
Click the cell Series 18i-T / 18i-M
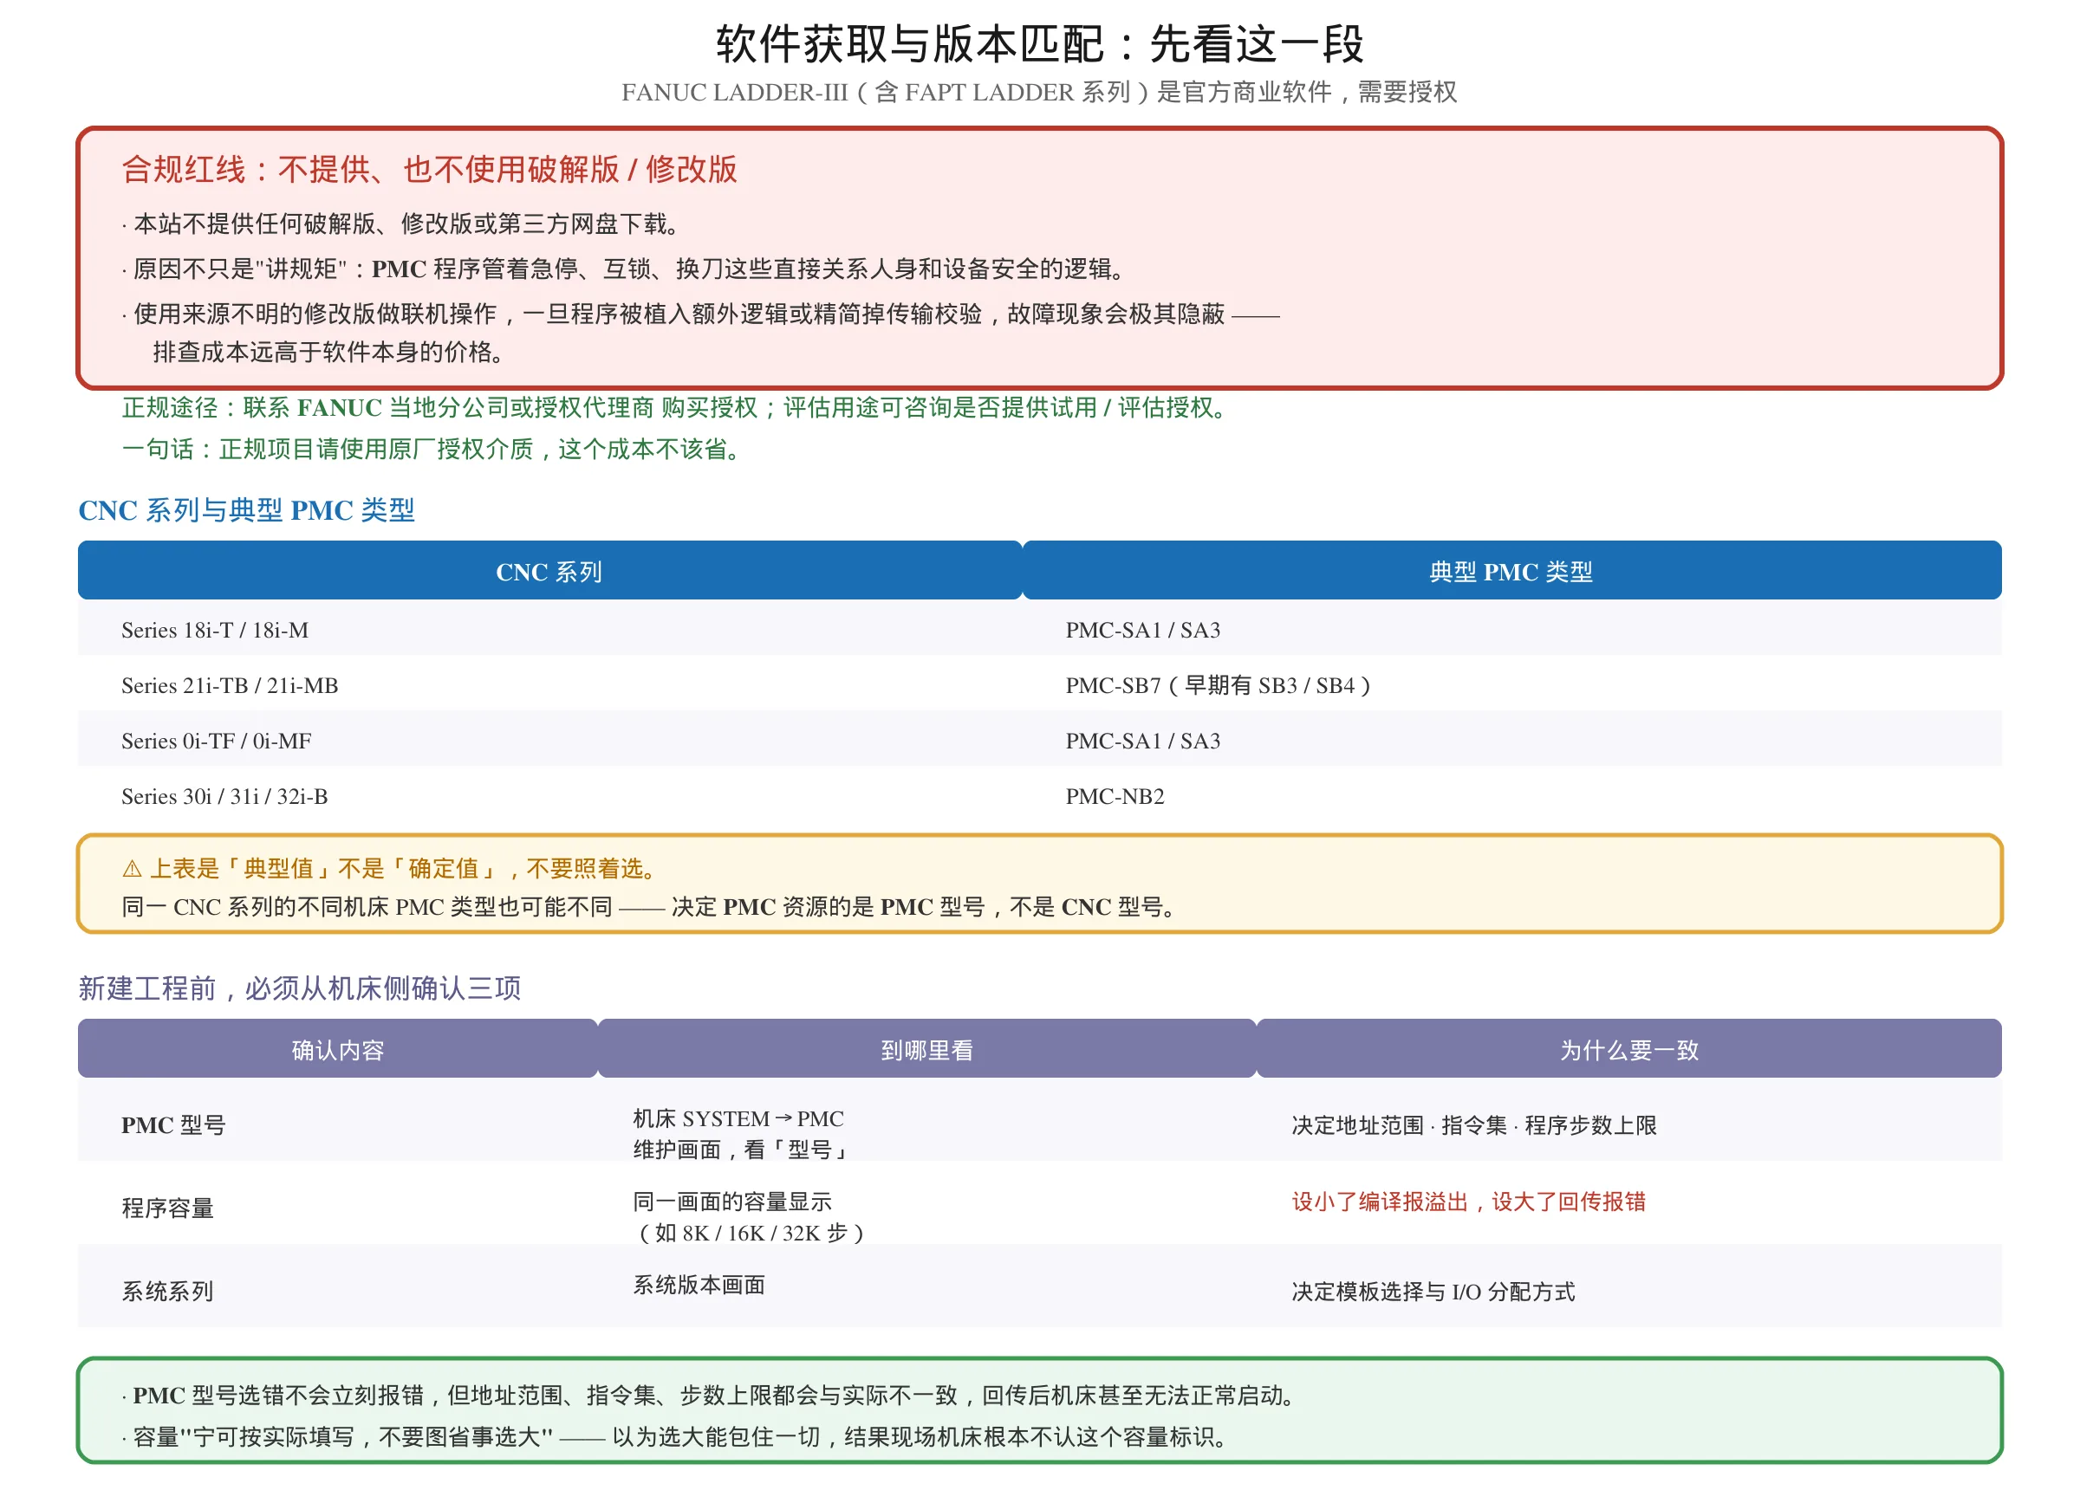215,630
